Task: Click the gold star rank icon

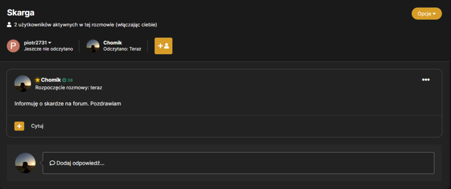Action: click(37, 80)
